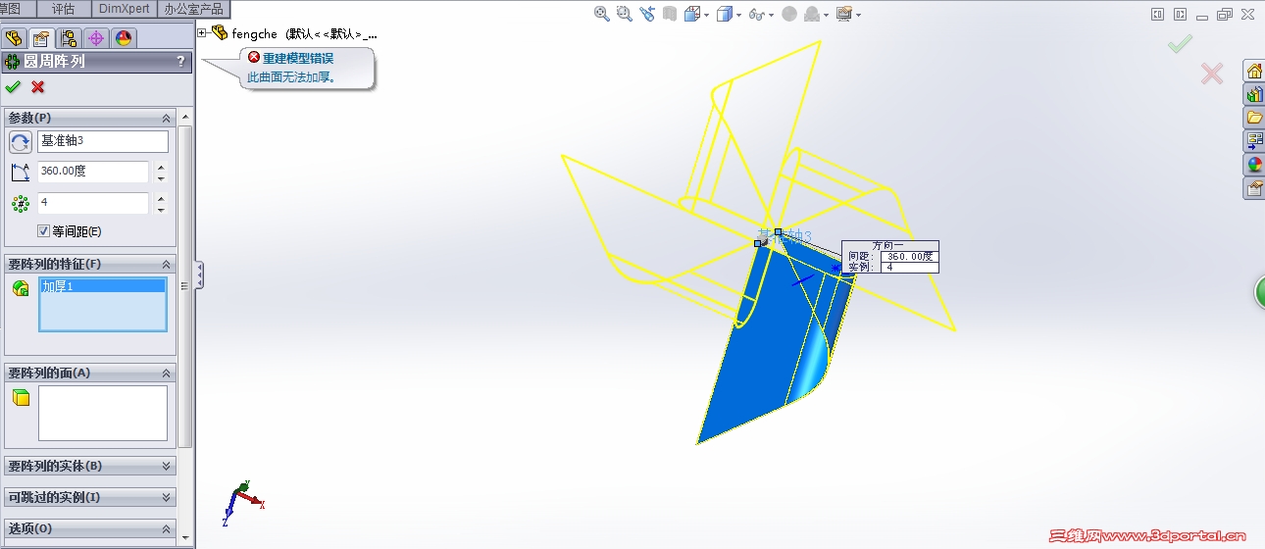Open Hide/Show Items dropdown arrow

[771, 15]
